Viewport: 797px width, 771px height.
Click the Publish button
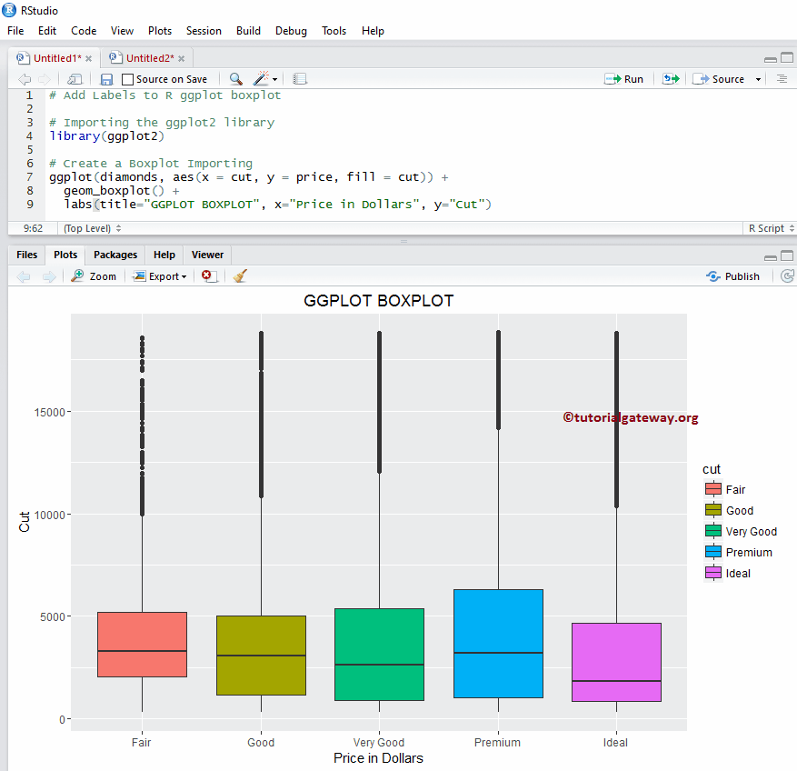point(732,275)
